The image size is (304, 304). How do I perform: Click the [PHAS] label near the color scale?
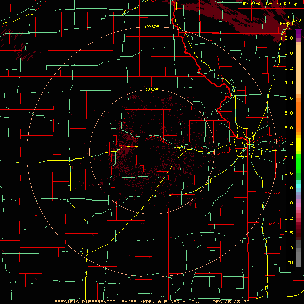point(285,23)
